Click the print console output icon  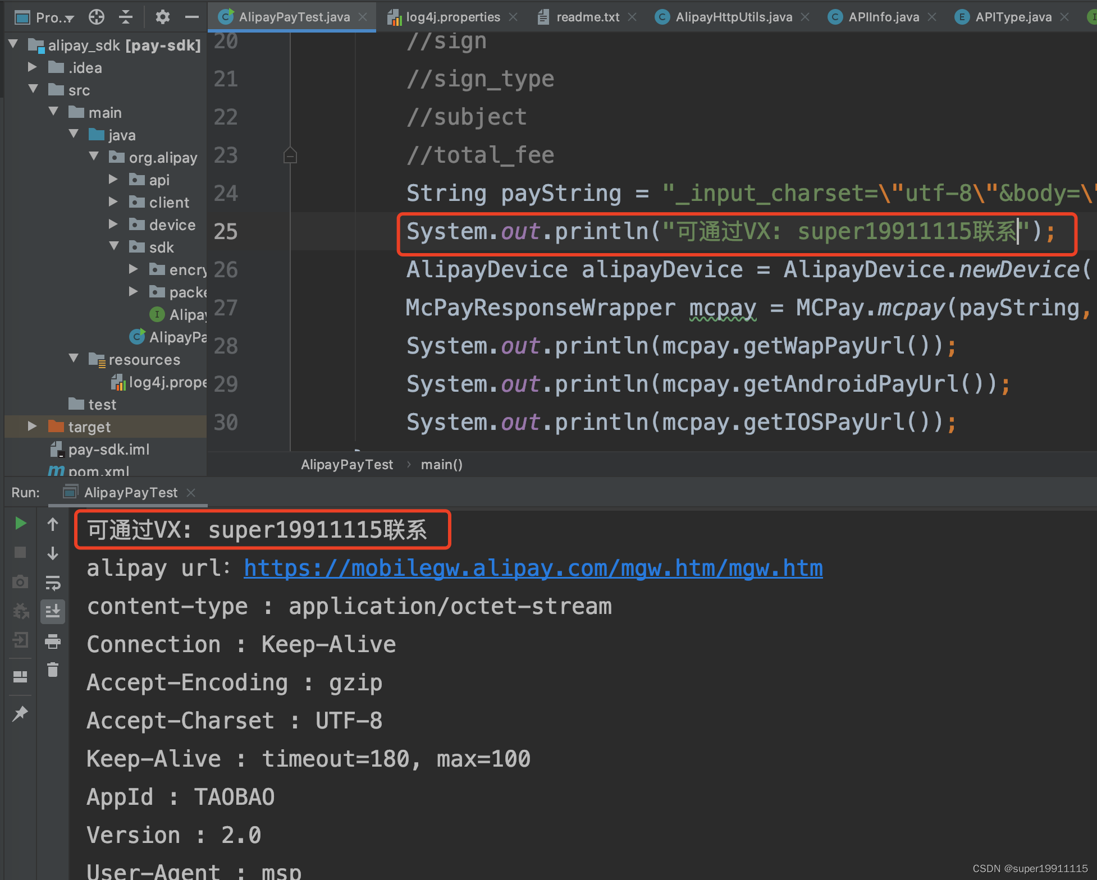[53, 641]
